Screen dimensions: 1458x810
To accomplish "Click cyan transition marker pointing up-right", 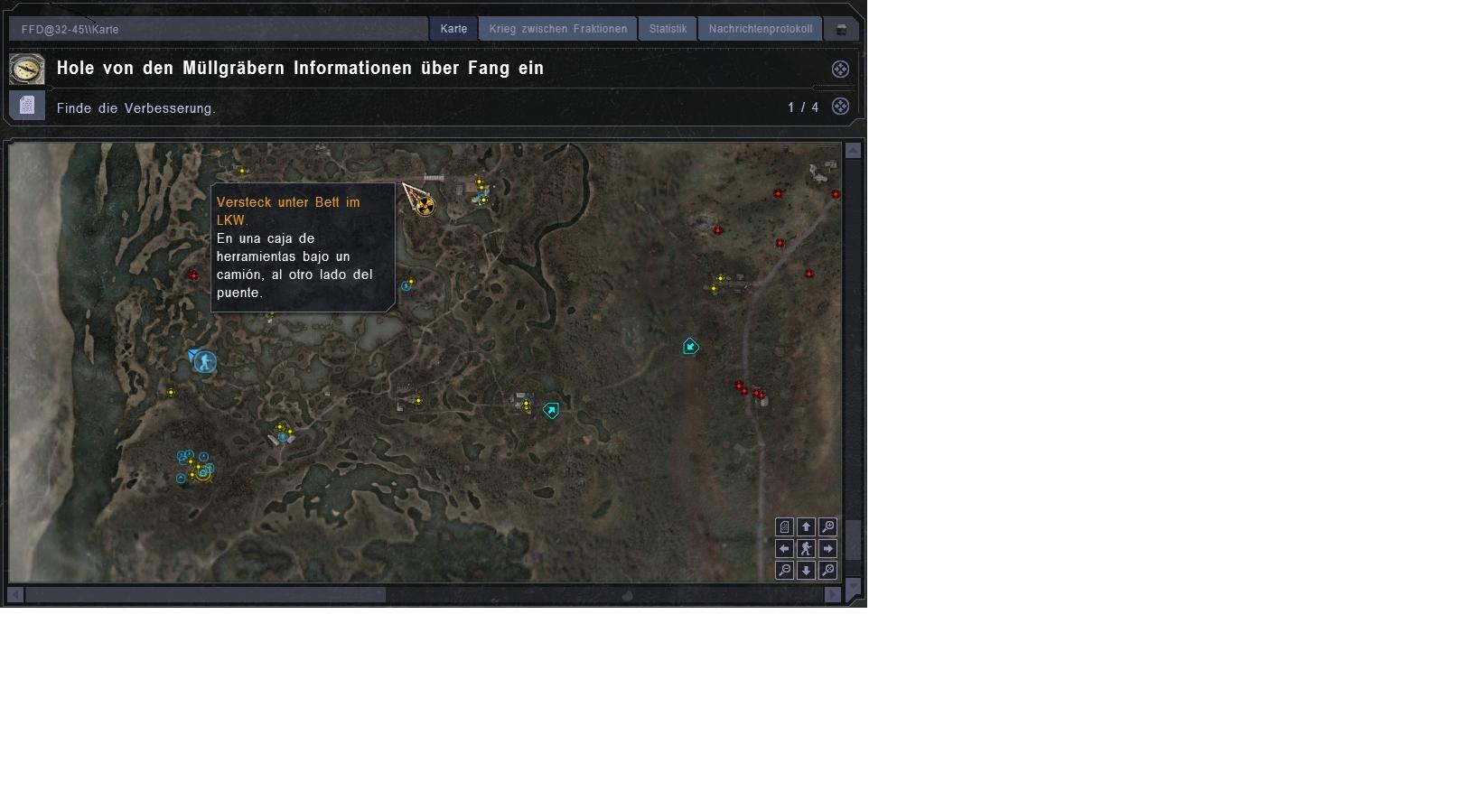I will tap(551, 410).
